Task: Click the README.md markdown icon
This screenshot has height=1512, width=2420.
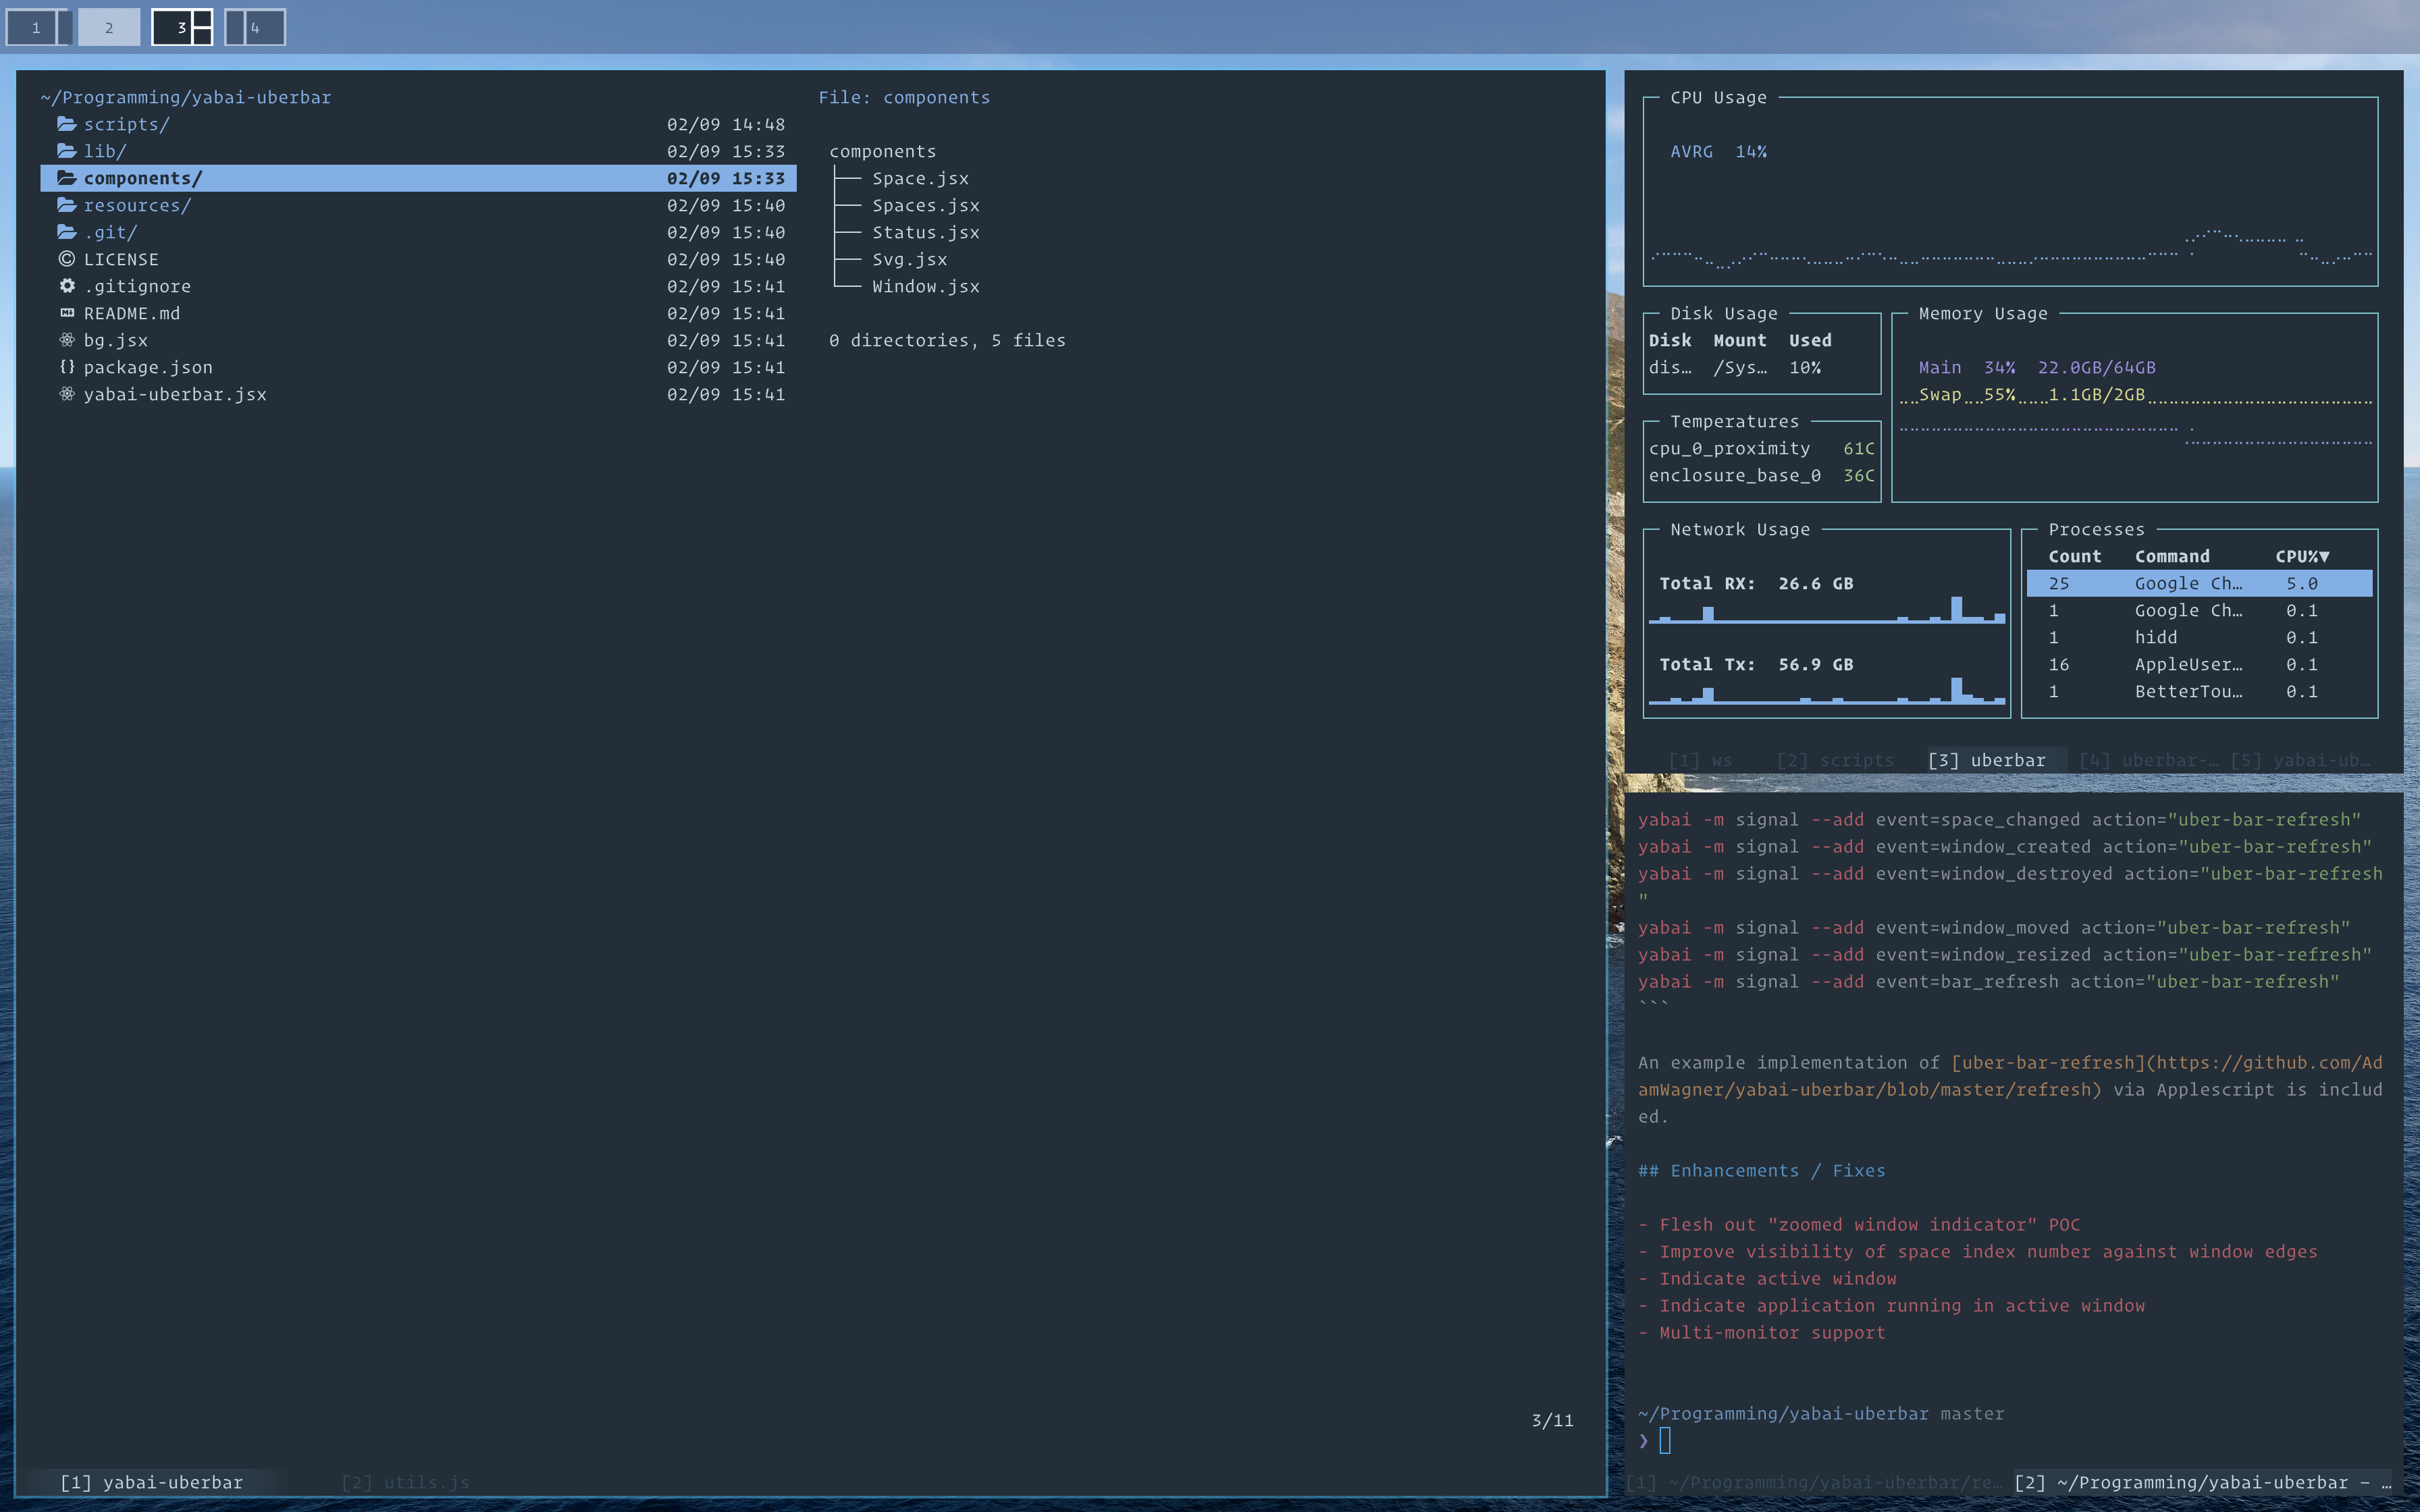Action: (x=67, y=313)
